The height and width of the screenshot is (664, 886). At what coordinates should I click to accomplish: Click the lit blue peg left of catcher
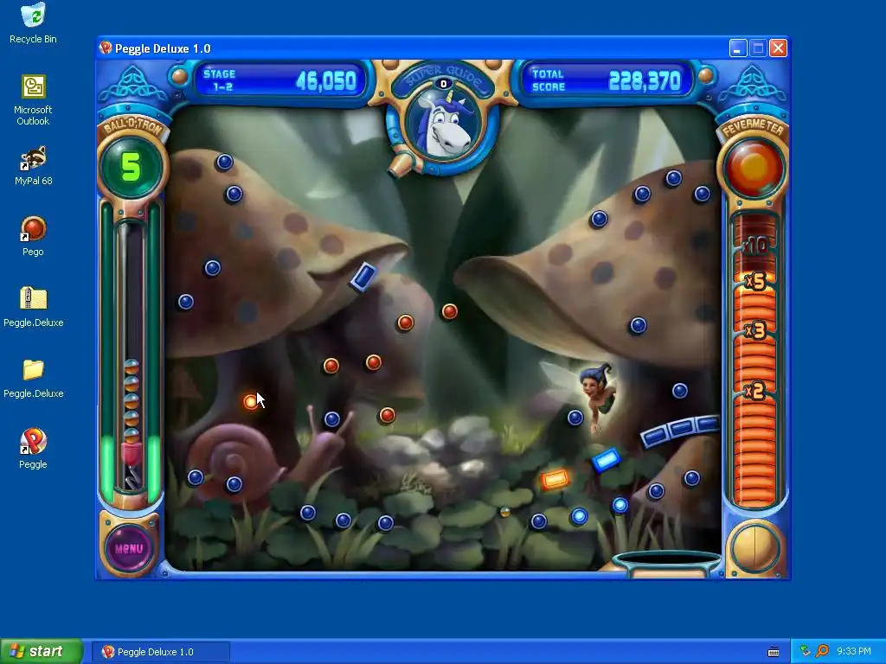[x=579, y=516]
